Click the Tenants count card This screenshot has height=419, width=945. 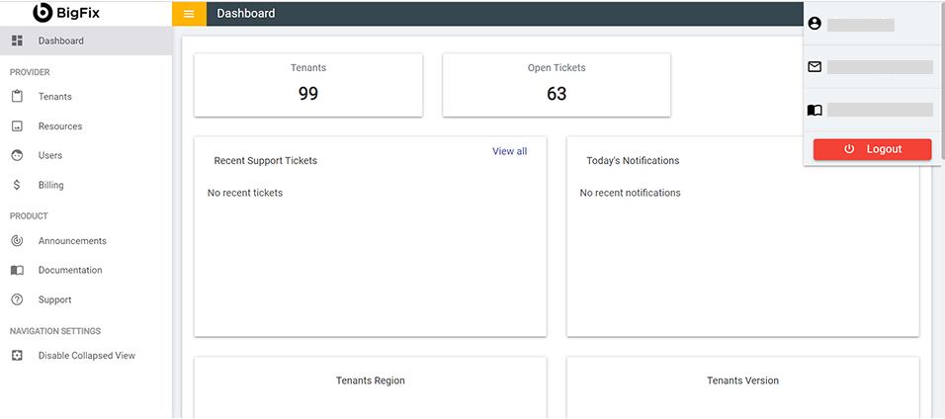click(x=308, y=85)
